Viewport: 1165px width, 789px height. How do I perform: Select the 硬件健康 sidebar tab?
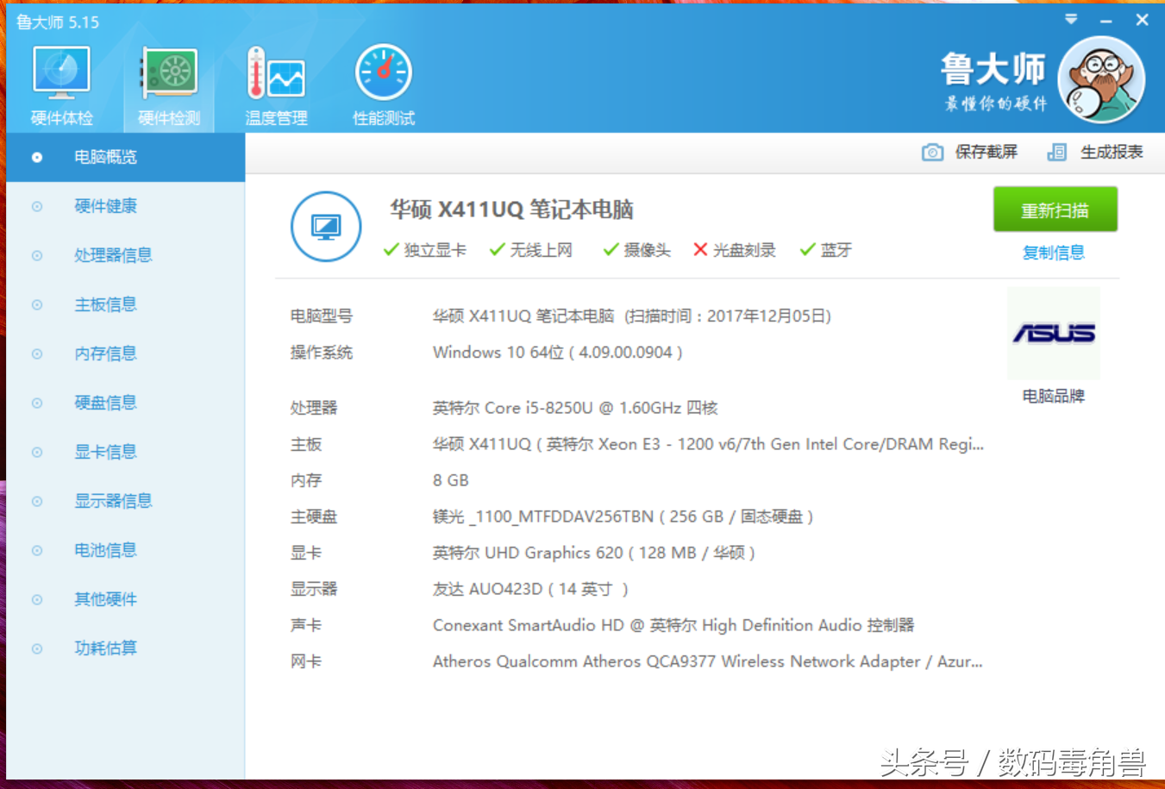click(126, 206)
